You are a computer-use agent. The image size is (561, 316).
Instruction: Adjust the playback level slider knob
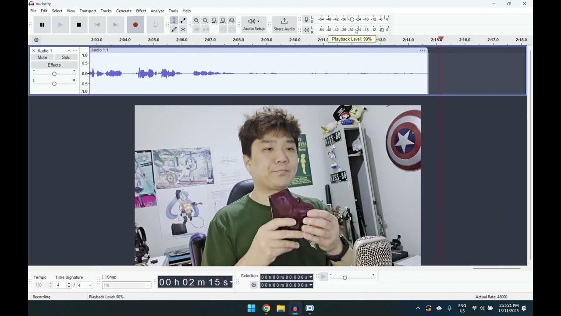point(382,30)
